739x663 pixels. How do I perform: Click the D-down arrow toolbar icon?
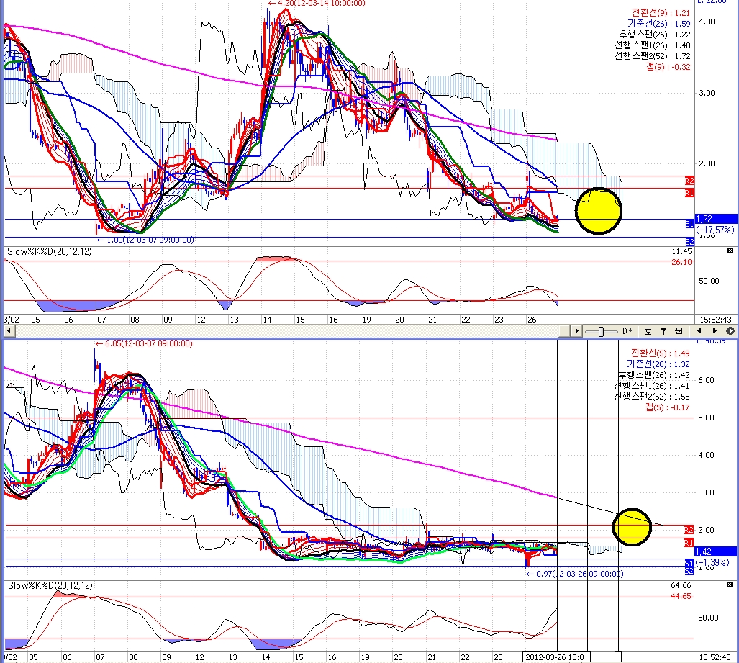[627, 330]
